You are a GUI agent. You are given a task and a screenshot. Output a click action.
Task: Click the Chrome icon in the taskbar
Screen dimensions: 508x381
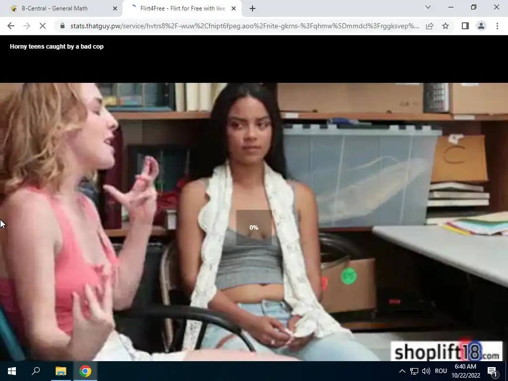click(x=85, y=371)
